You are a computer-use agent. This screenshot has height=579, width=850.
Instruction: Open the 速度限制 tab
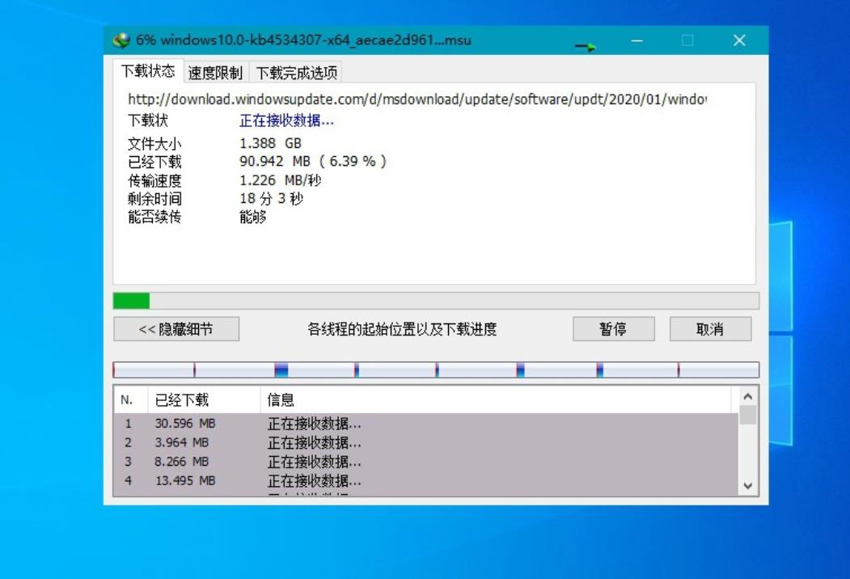[x=215, y=72]
